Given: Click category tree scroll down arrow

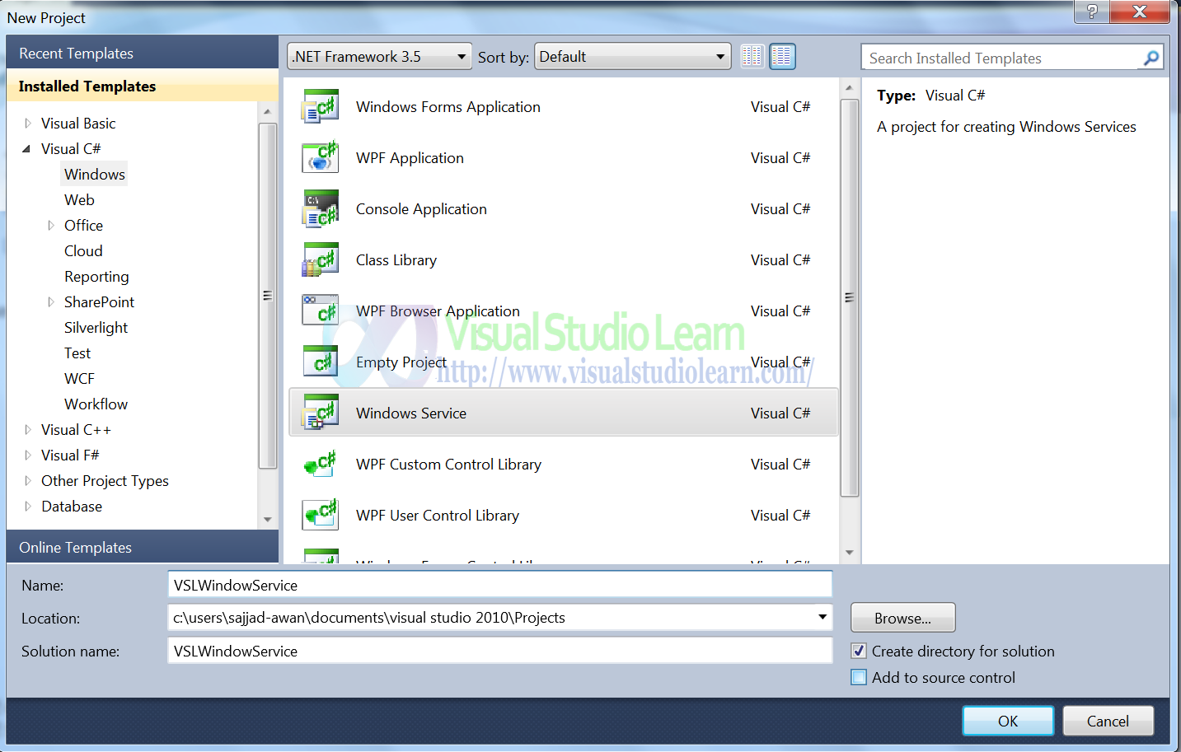Looking at the screenshot, I should coord(267,520).
